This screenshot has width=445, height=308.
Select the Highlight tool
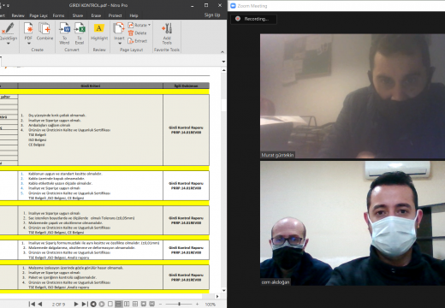point(99,28)
